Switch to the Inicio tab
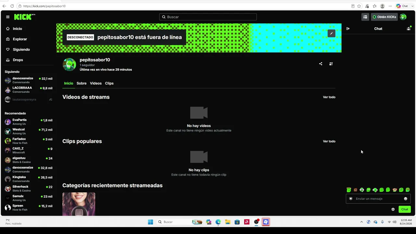The image size is (416, 234). [x=69, y=83]
